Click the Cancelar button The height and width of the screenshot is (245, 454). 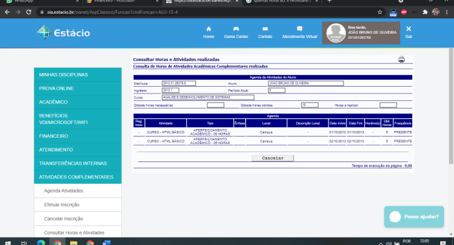(272, 158)
